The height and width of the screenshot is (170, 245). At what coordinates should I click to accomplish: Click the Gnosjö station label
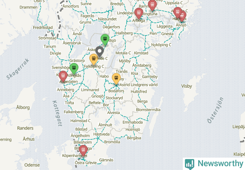coord(97,96)
